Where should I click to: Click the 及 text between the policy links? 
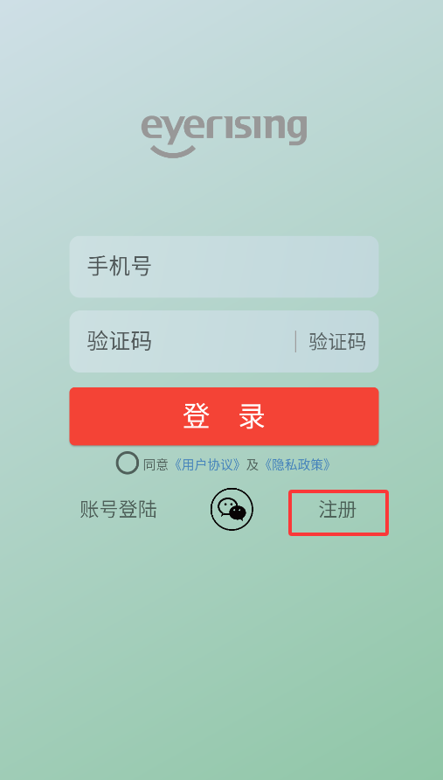253,464
